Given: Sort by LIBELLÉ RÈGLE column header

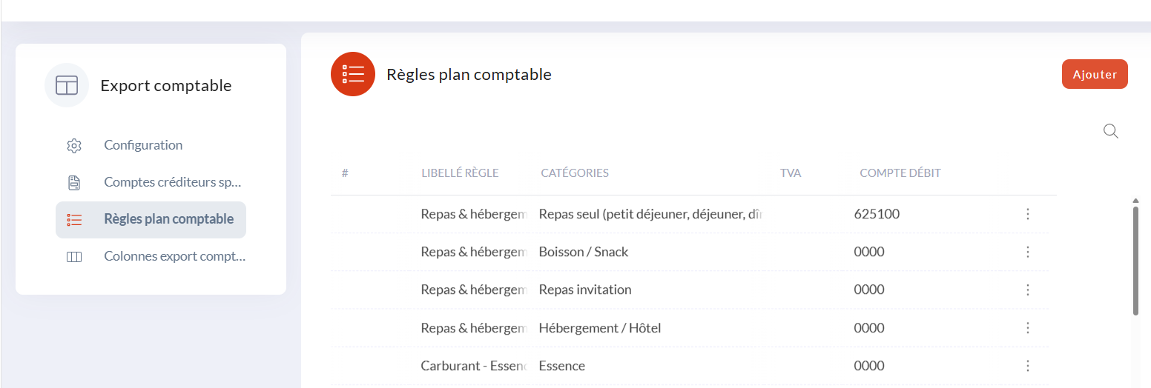Looking at the screenshot, I should (x=460, y=173).
